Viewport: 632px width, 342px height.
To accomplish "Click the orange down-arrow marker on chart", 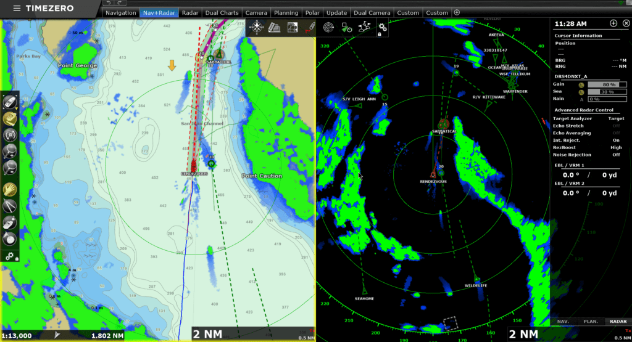I will click(172, 65).
